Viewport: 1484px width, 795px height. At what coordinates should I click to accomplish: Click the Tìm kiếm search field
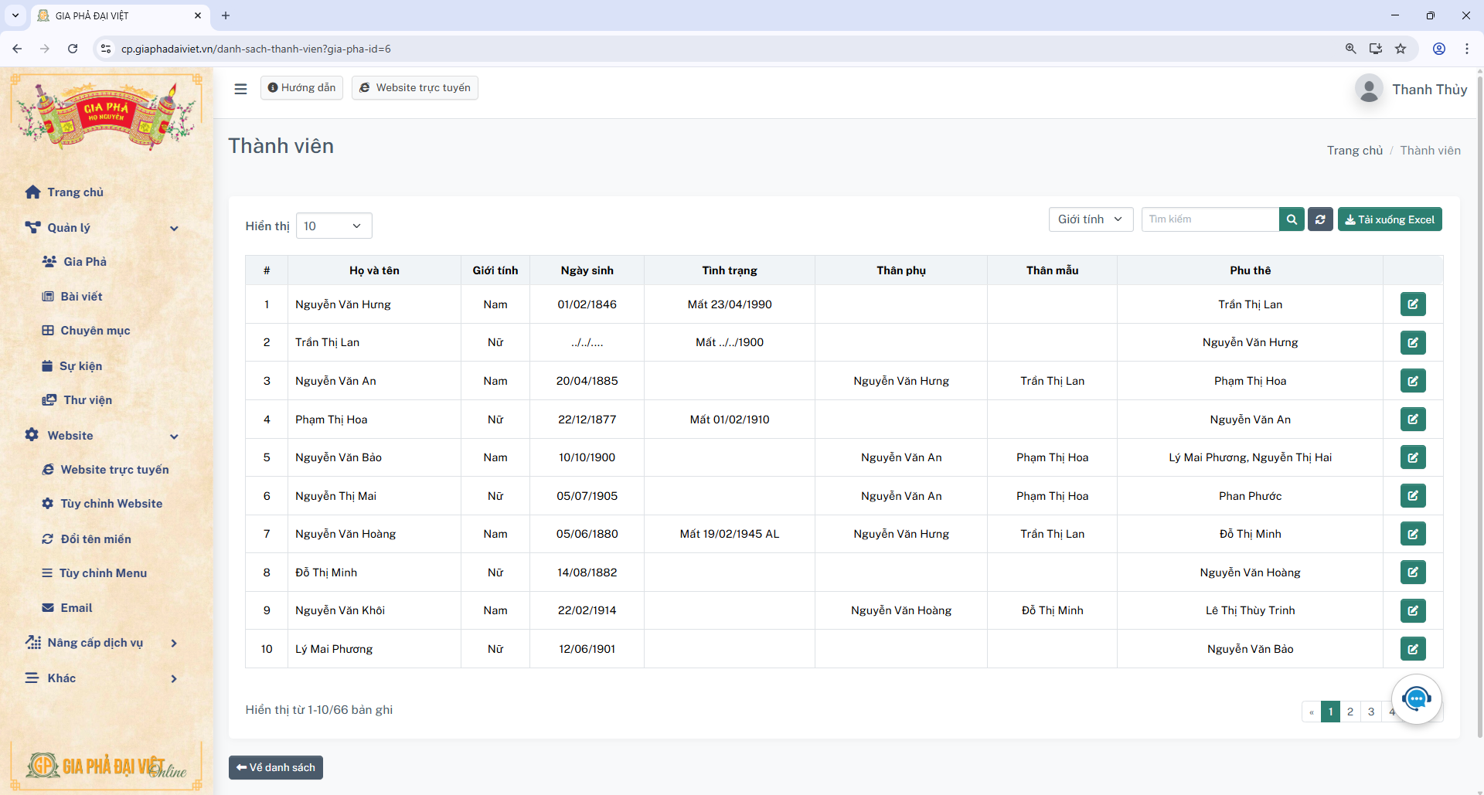pyautogui.click(x=1210, y=219)
